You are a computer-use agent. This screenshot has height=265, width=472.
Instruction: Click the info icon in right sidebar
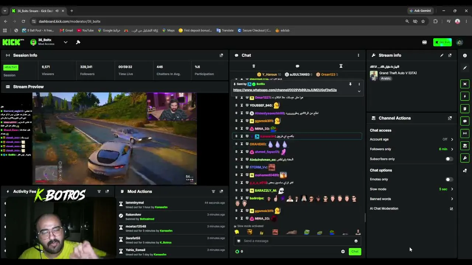(465, 56)
